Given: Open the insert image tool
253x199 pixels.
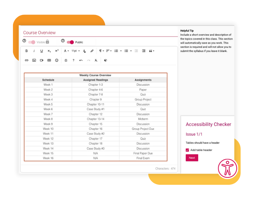Looking at the screenshot, I should (x=34, y=60).
